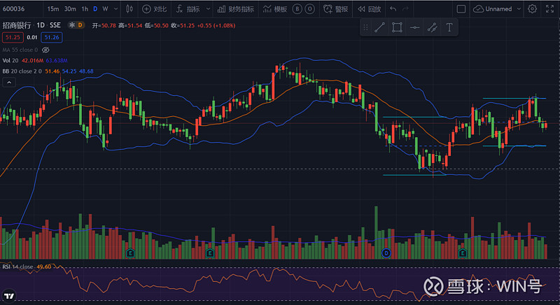Collapse the indicator legend with chevron
The width and height of the screenshot is (560, 305).
tap(9, 82)
